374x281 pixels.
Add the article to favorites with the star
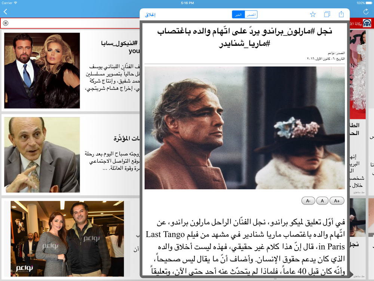(x=313, y=15)
